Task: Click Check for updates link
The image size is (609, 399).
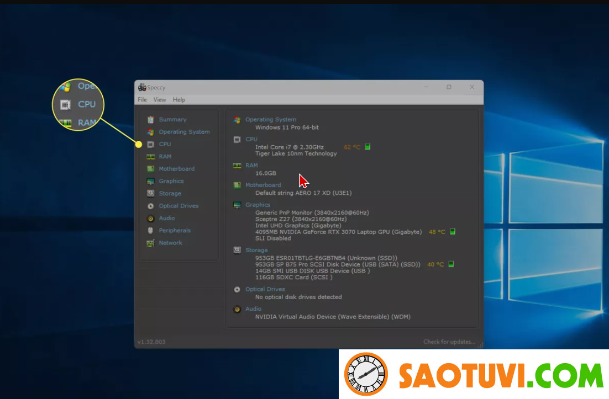Action: click(x=449, y=342)
